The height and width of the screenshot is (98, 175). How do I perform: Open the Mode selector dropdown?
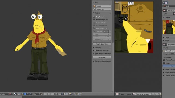4,94
